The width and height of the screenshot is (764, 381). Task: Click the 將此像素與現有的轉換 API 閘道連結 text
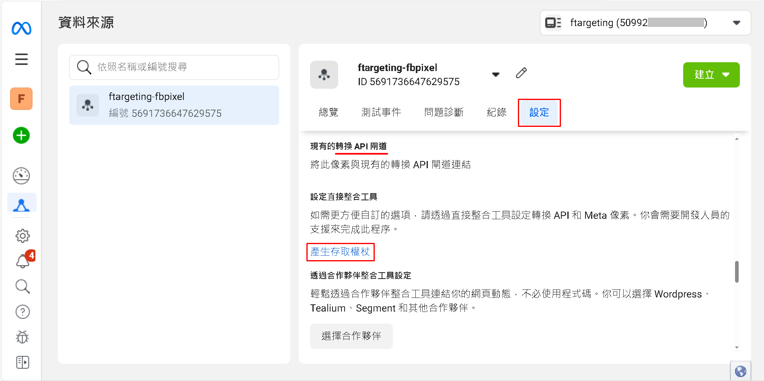click(390, 165)
